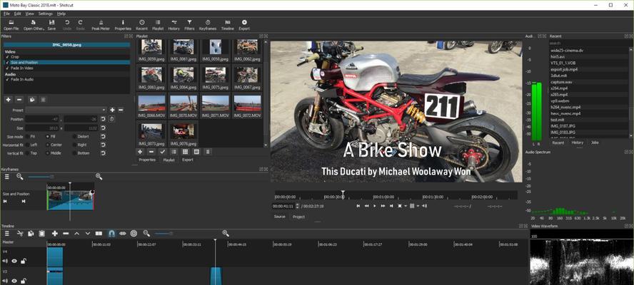Viewport: 634px width, 285px height.
Task: Split clip at playhead in timeline toolbar
Action: (x=99, y=234)
